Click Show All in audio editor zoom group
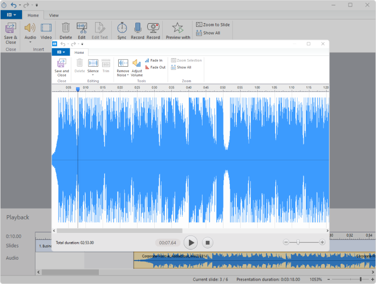 coord(181,67)
